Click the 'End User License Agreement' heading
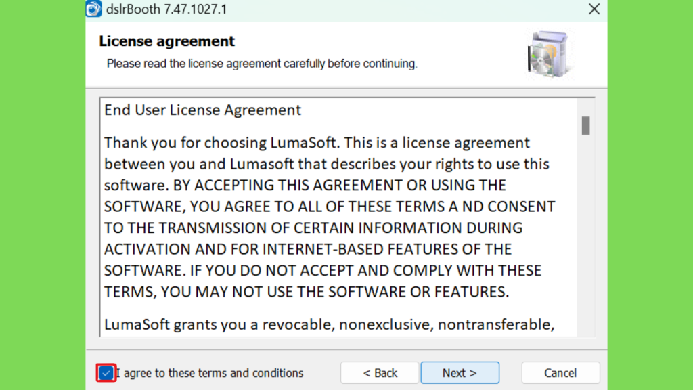The image size is (693, 390). click(x=202, y=110)
